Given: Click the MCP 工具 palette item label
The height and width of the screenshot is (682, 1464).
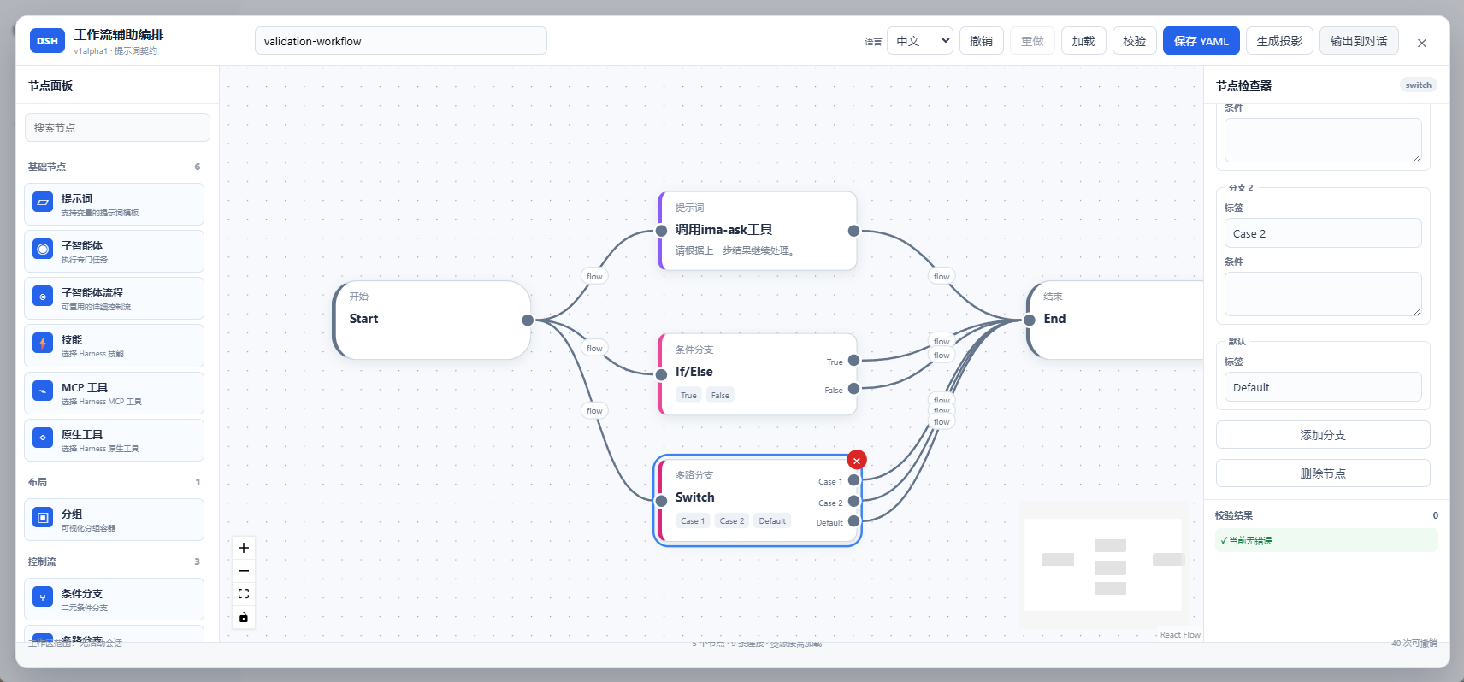Looking at the screenshot, I should (x=85, y=388).
